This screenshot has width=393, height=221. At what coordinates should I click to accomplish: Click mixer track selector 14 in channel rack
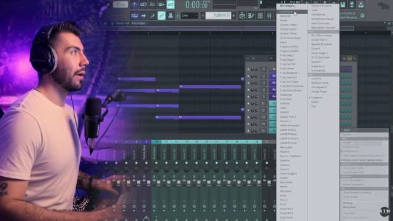(x=263, y=124)
